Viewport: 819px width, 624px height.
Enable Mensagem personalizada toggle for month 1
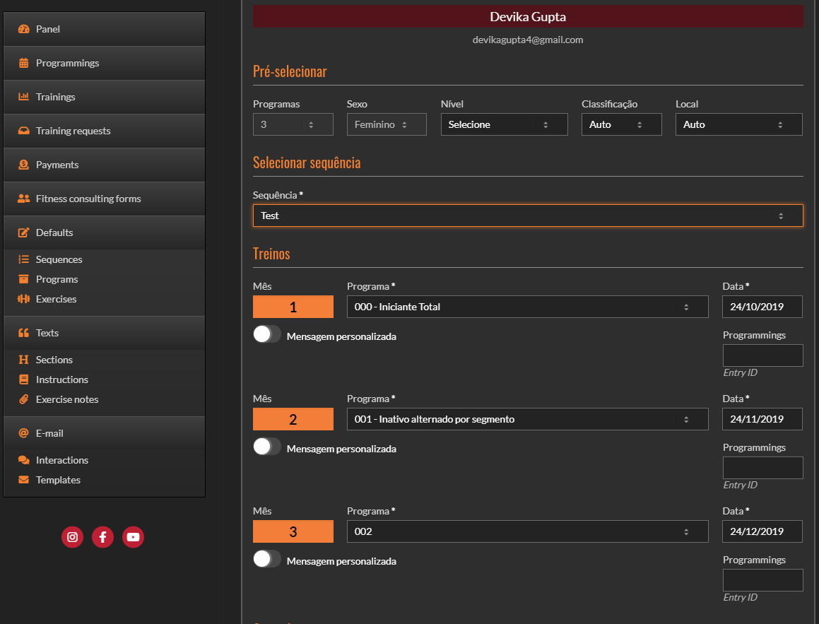point(267,335)
